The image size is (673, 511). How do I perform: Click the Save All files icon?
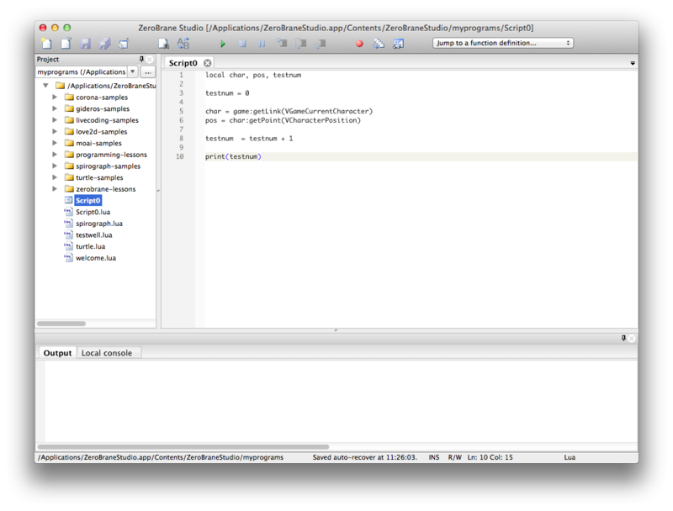104,43
